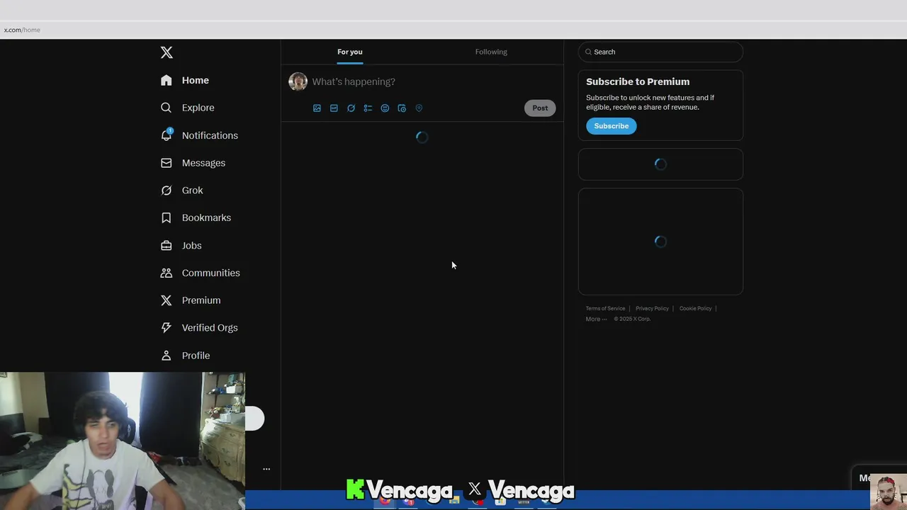Schedule the post with the calendar icon
This screenshot has height=510, width=907.
coord(402,108)
